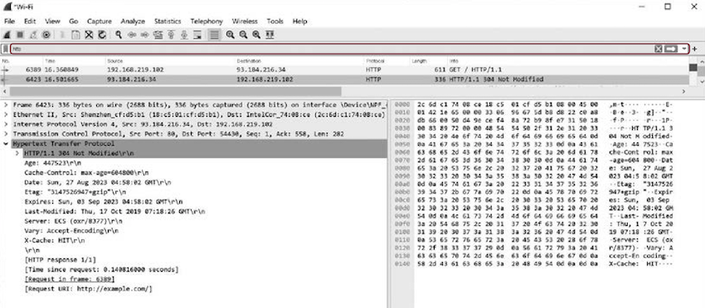Open the Find Packet search tool
705x308 pixels.
click(119, 35)
